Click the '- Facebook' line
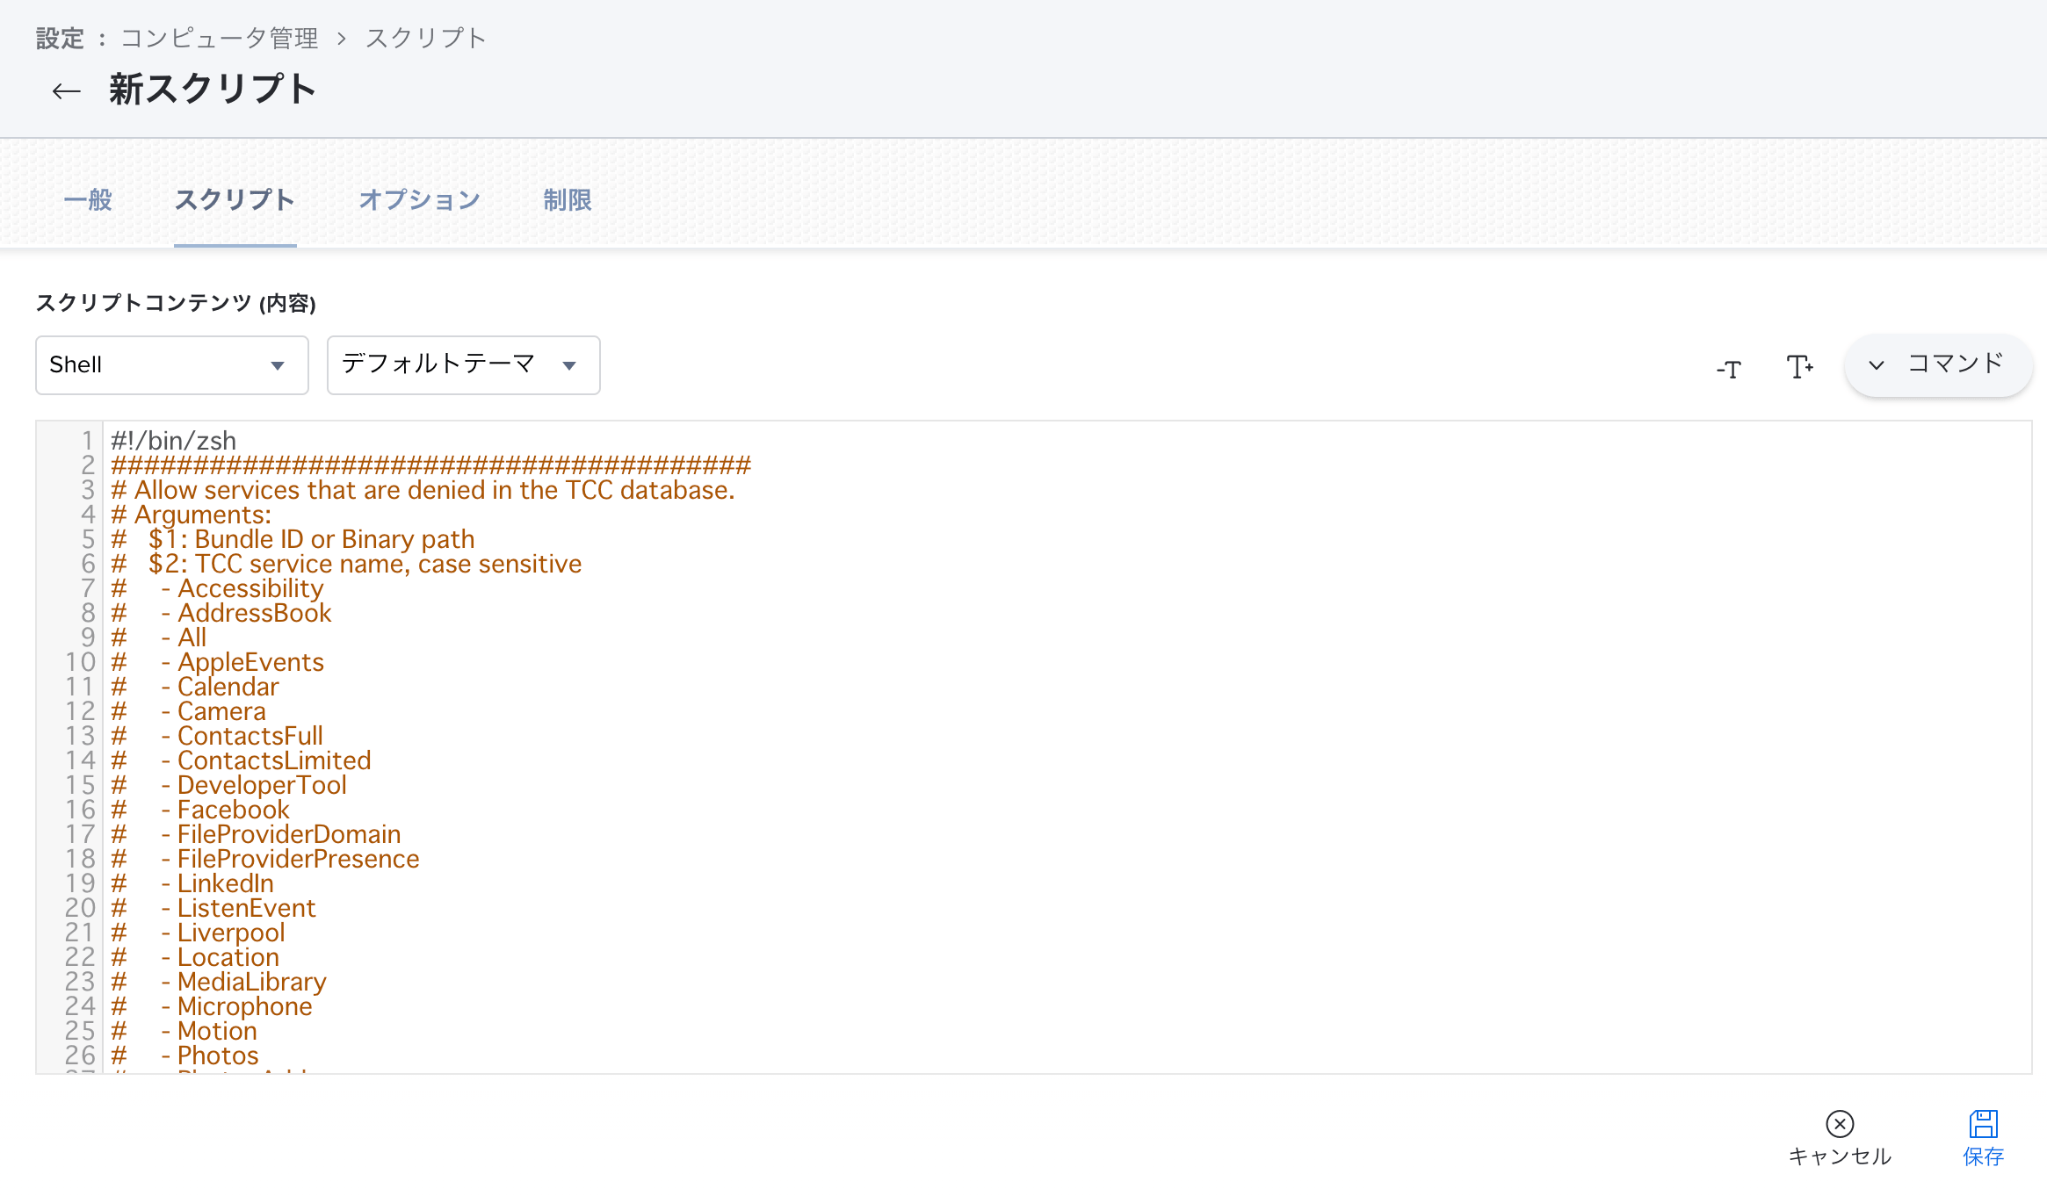Screen dimensions: 2047x1196 200,810
